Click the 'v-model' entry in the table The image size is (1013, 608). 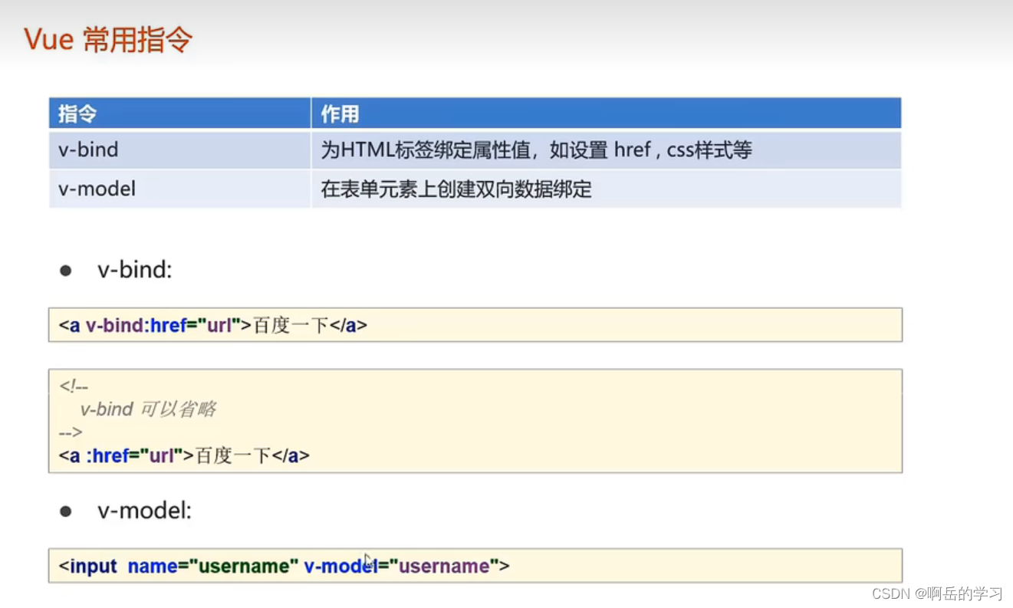[x=96, y=189]
